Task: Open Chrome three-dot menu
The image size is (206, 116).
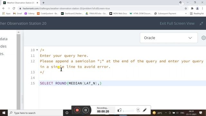Action: (202, 8)
